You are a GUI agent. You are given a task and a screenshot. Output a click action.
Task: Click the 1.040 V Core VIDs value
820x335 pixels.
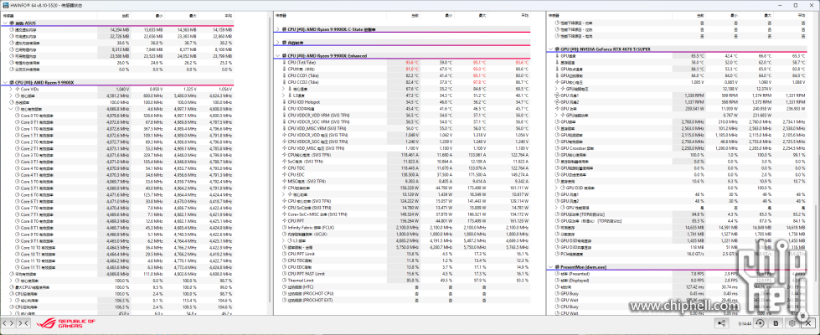click(x=121, y=89)
